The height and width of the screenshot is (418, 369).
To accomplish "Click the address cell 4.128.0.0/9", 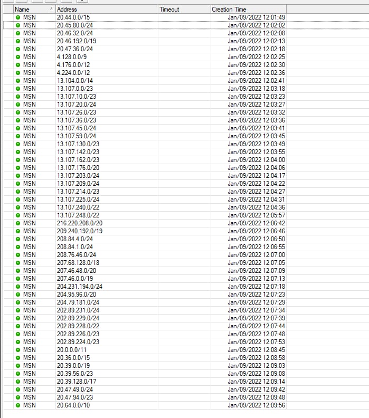I will (72, 57).
